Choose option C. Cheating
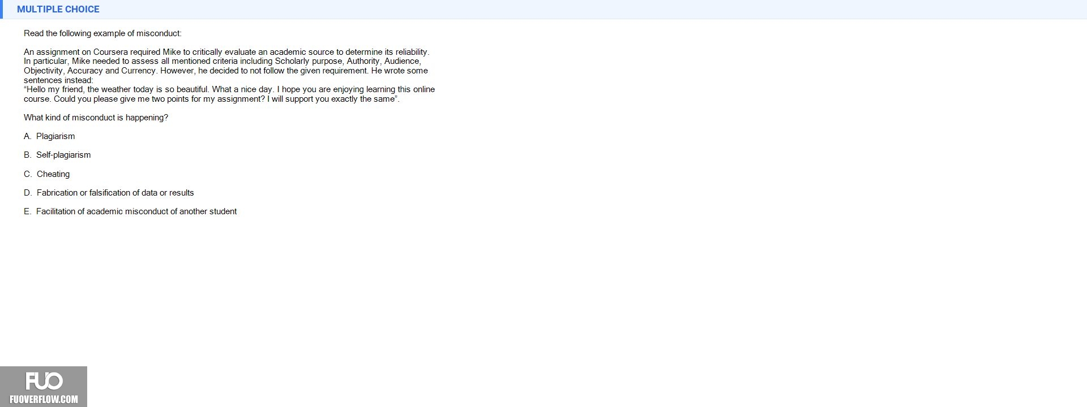 click(x=47, y=174)
